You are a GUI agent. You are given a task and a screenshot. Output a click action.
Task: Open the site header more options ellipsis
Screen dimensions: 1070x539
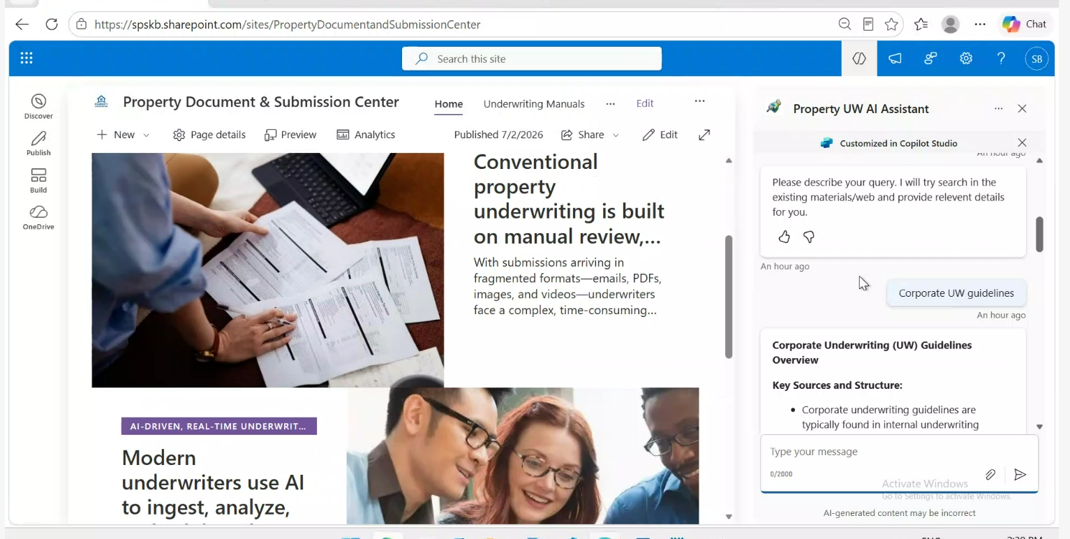(x=699, y=102)
